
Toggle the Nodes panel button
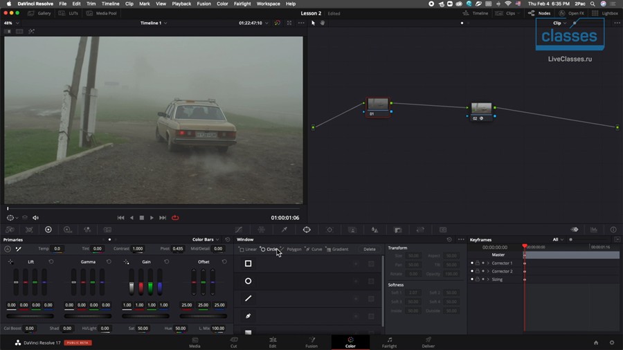pos(539,13)
